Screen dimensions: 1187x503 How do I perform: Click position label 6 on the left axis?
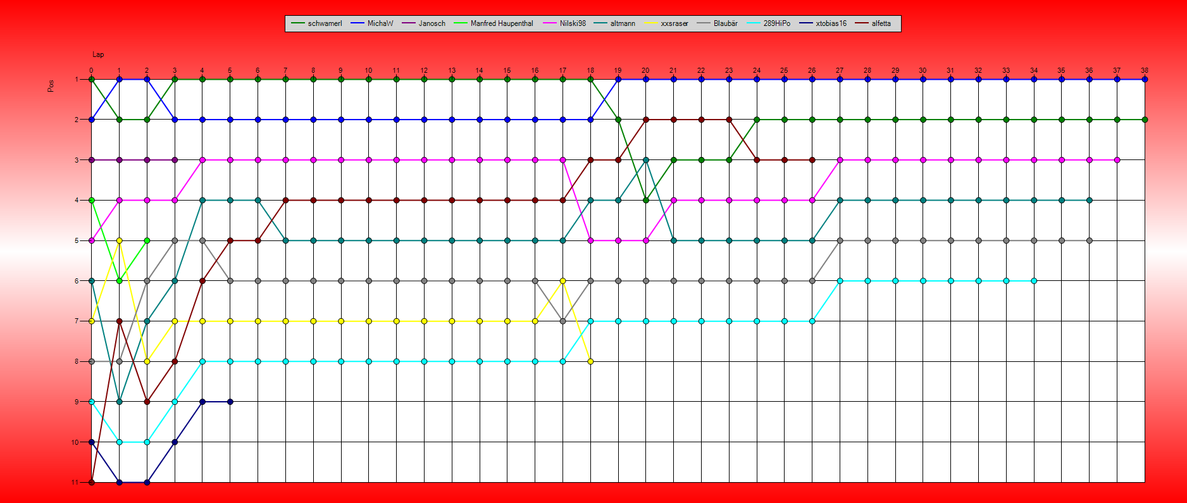(77, 281)
